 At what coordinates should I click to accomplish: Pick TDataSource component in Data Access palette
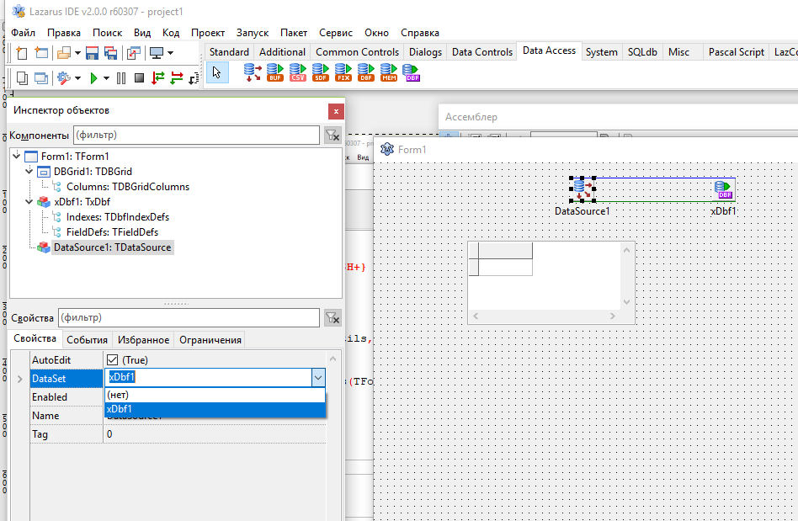click(x=253, y=72)
